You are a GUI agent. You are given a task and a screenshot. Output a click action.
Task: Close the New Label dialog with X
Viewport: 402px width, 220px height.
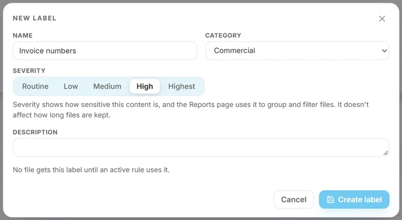coord(382,19)
